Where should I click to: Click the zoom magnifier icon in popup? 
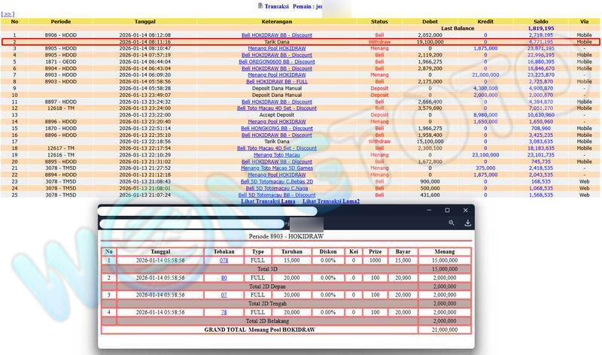pos(451,223)
